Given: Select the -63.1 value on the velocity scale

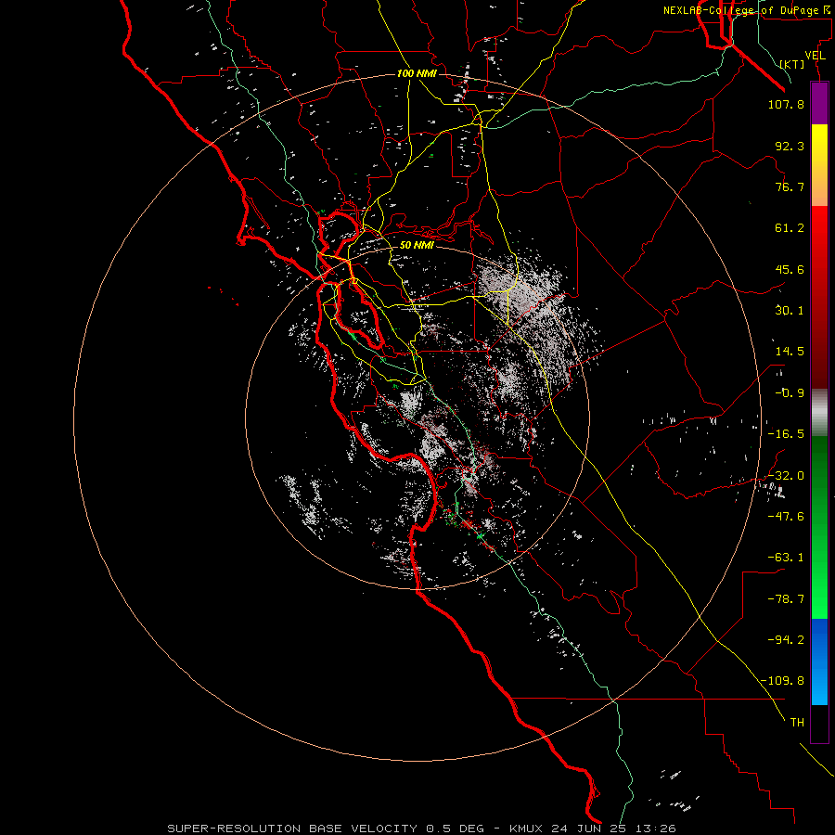Looking at the screenshot, I should 786,558.
